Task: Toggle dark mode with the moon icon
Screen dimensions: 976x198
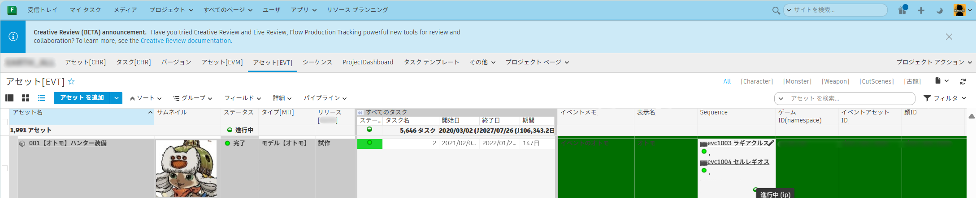Action: point(939,10)
